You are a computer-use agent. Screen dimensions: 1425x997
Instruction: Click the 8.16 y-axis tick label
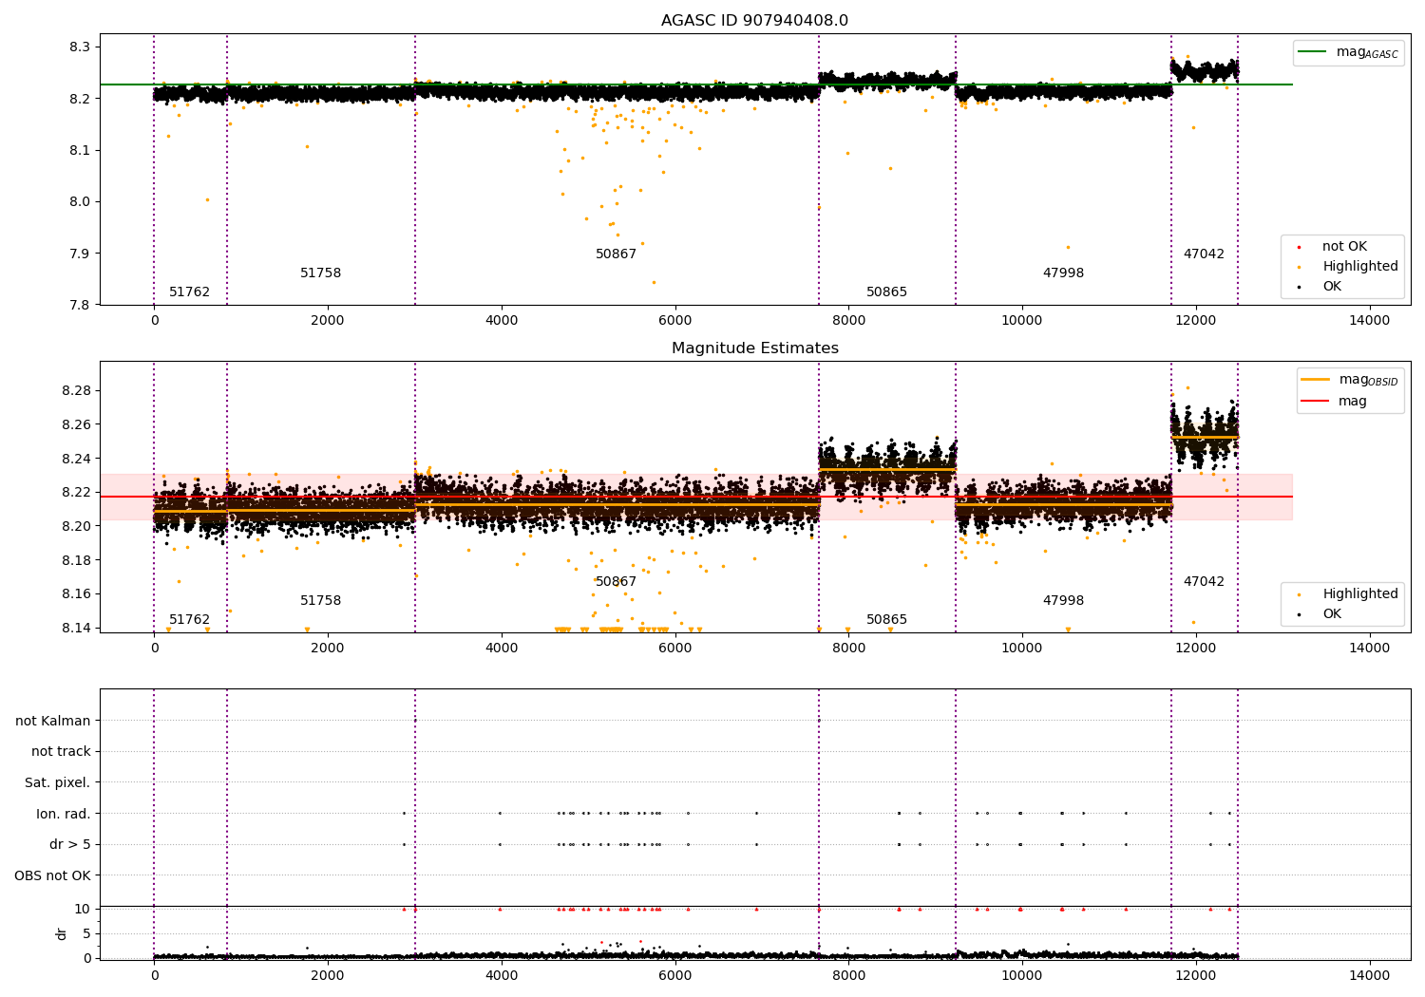tap(77, 594)
